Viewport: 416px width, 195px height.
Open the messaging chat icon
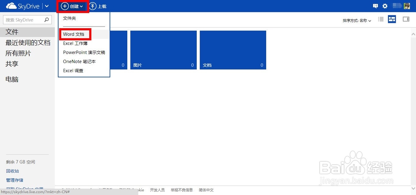tap(375, 6)
